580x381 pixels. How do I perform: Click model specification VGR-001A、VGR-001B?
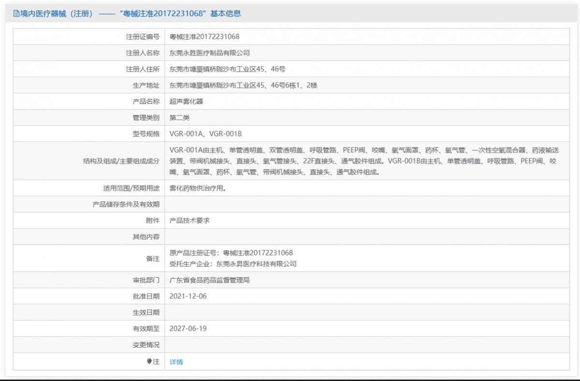tap(205, 134)
